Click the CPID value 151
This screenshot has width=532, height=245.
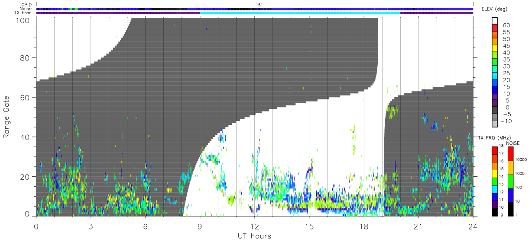click(260, 5)
